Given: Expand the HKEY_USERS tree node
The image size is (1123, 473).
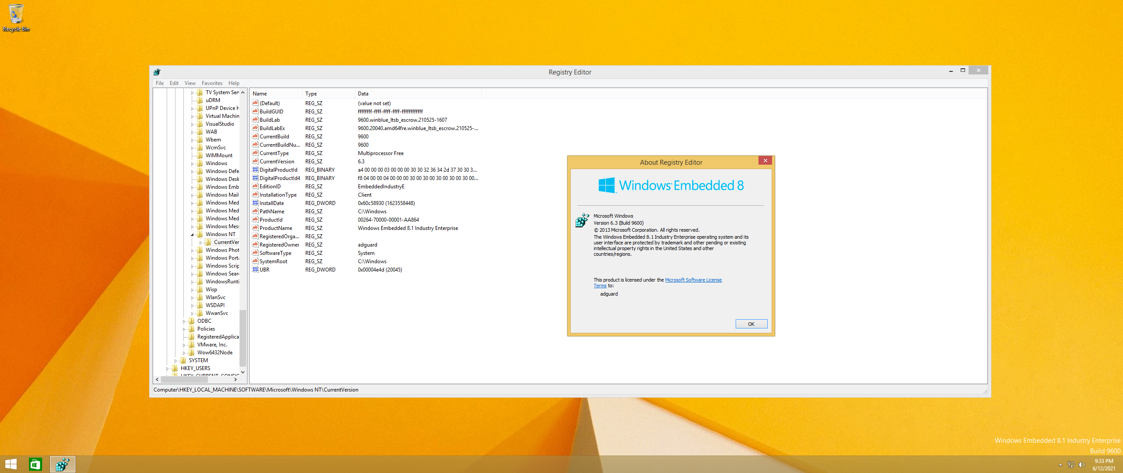Looking at the screenshot, I should (x=167, y=369).
